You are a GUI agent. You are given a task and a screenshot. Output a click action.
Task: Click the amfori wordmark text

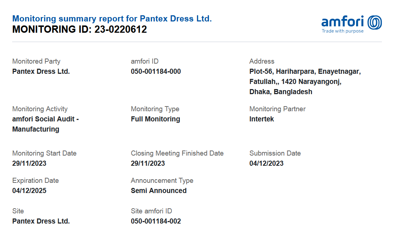point(343,22)
